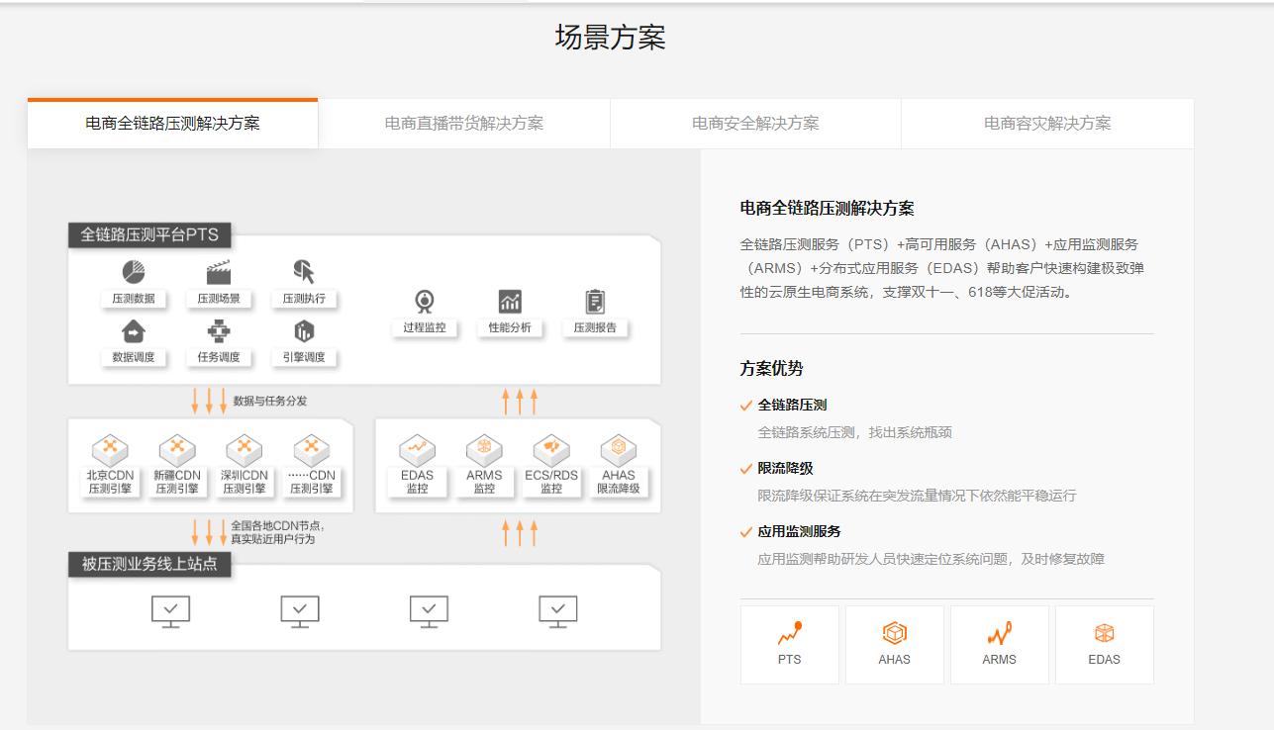Click the 全链路压测平台PTS header label
Screen dimensions: 1274x730
click(x=149, y=235)
